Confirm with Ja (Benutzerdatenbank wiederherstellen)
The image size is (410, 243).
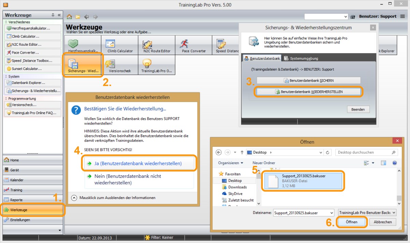point(139,163)
